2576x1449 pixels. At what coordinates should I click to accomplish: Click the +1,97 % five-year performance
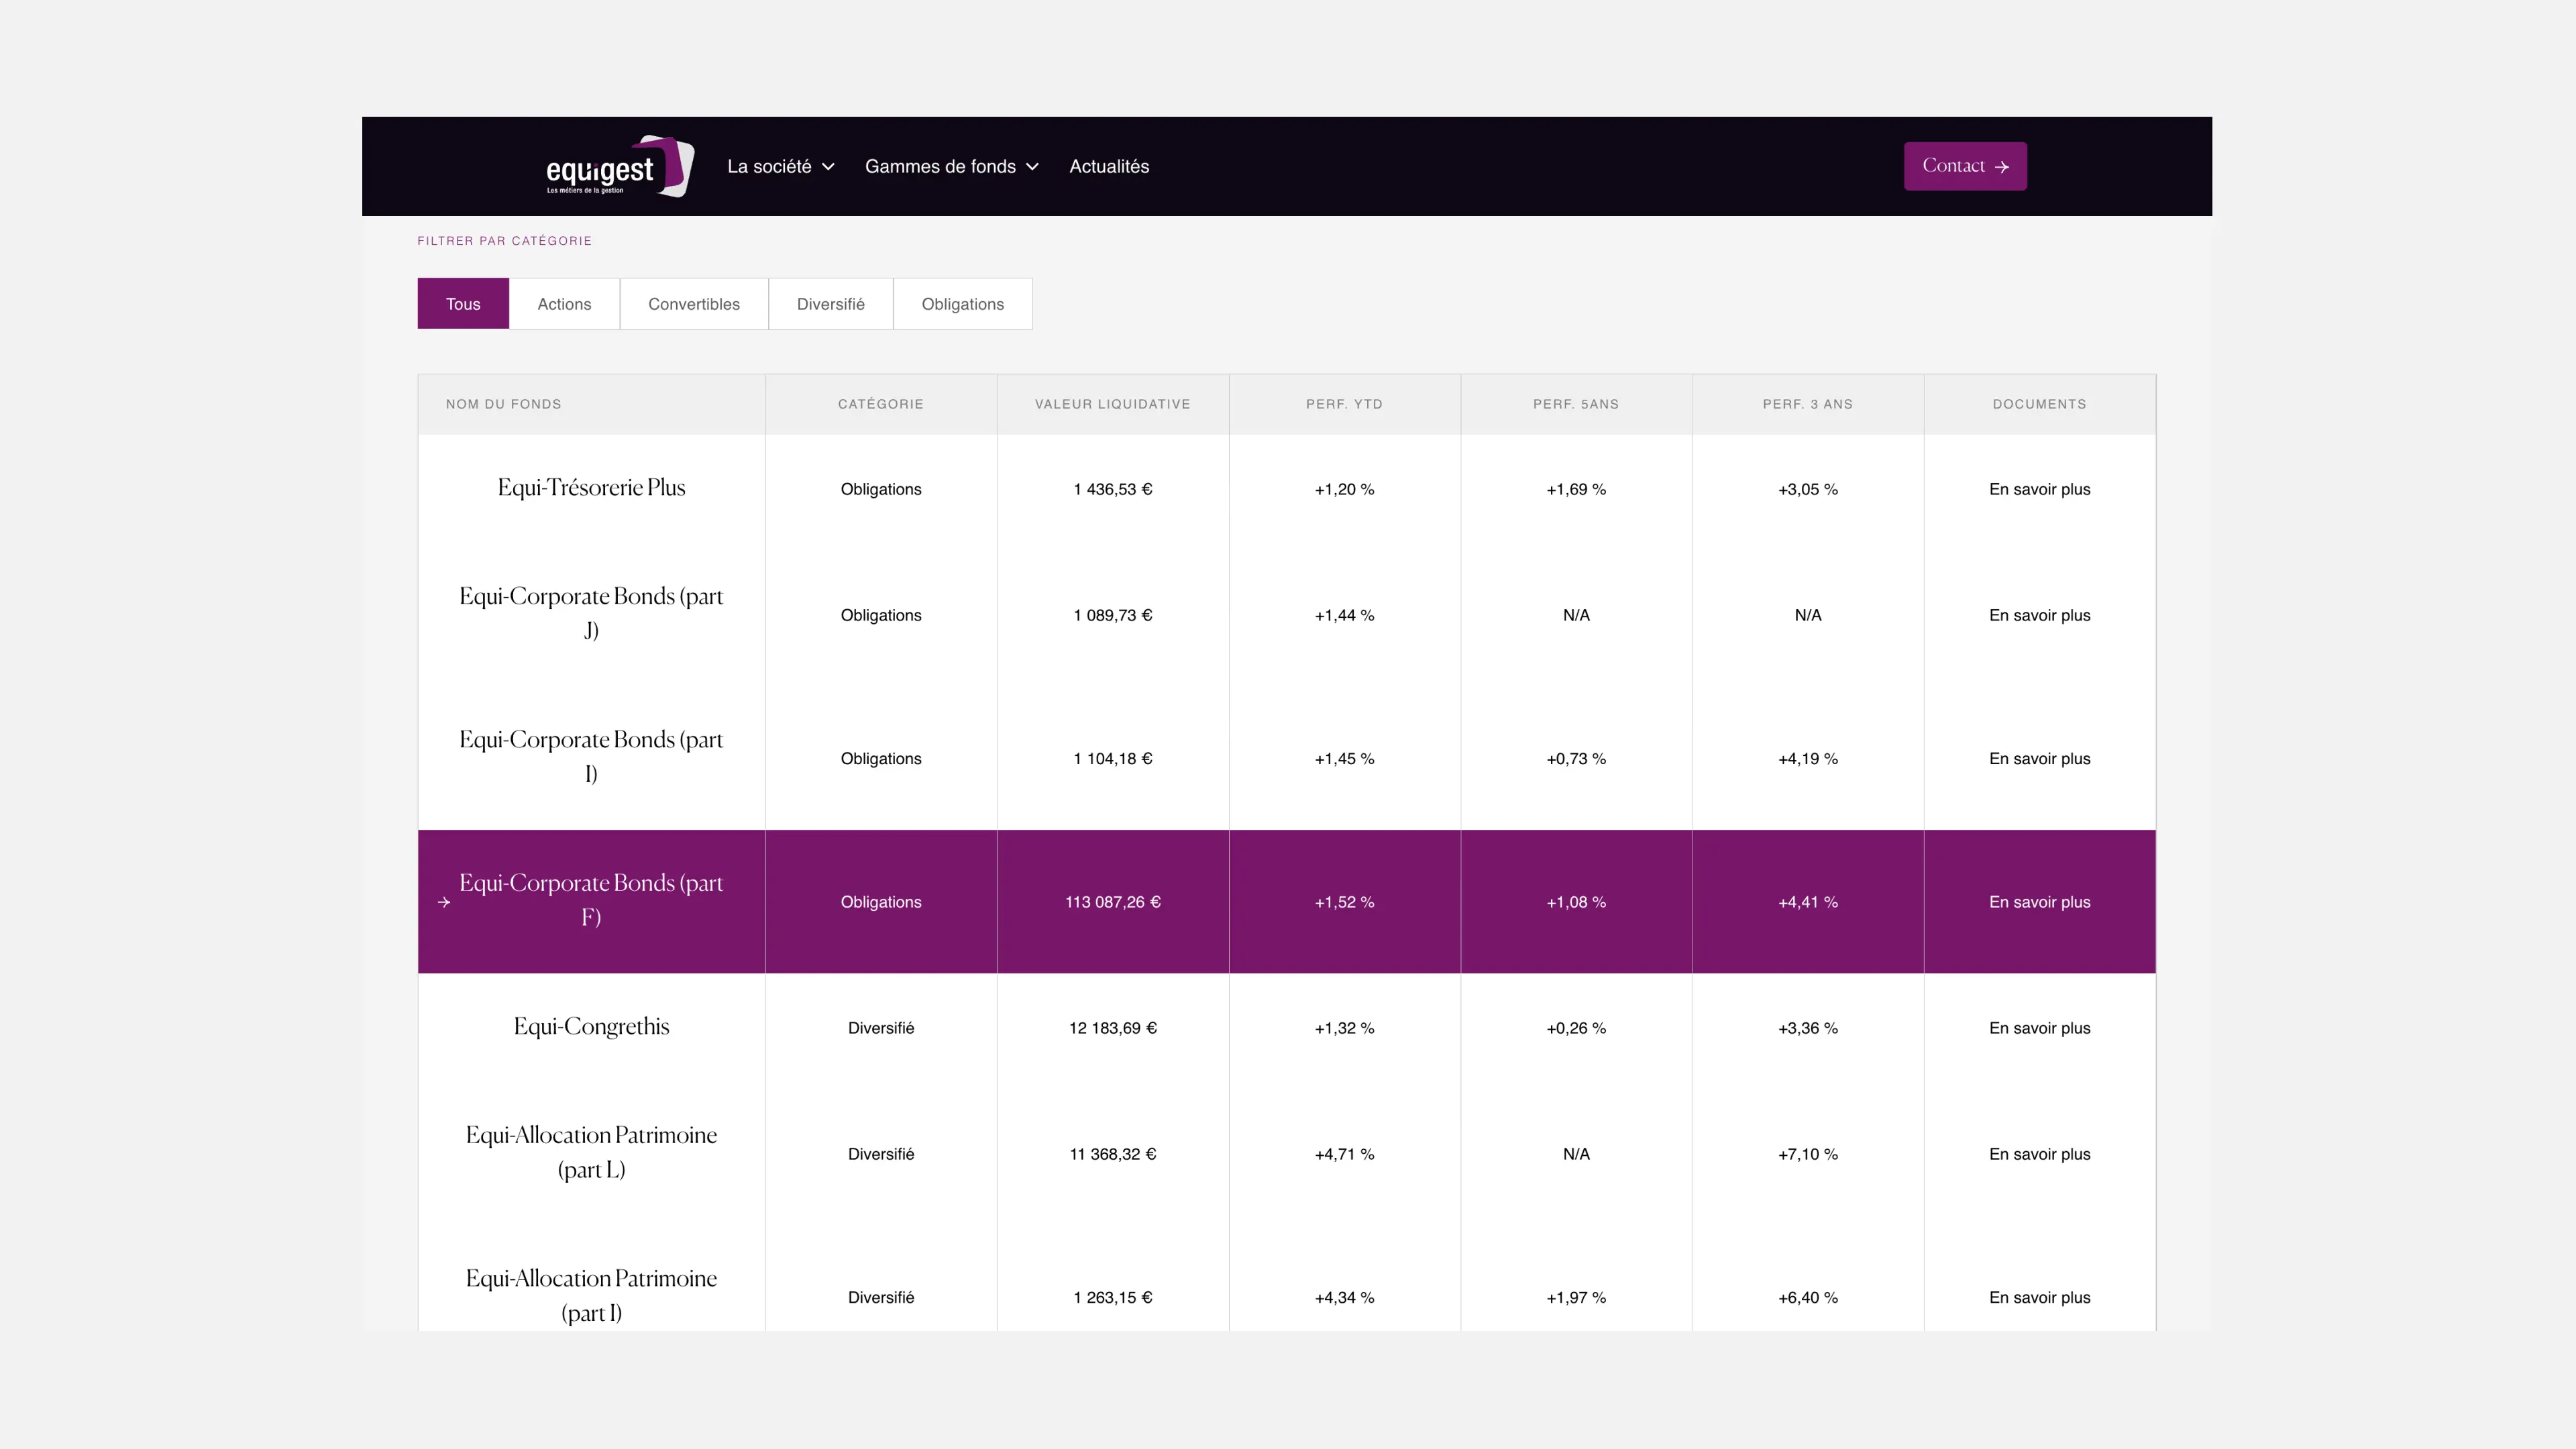click(x=1576, y=1297)
